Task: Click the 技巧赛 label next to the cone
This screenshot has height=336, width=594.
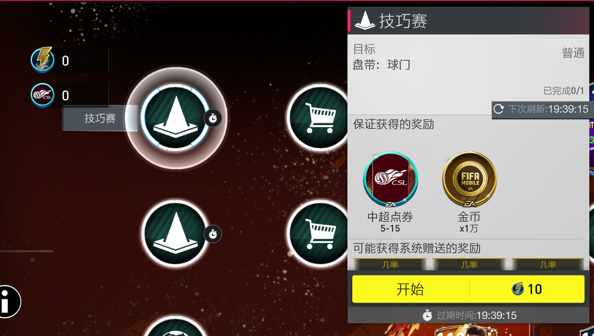Action: pyautogui.click(x=100, y=118)
